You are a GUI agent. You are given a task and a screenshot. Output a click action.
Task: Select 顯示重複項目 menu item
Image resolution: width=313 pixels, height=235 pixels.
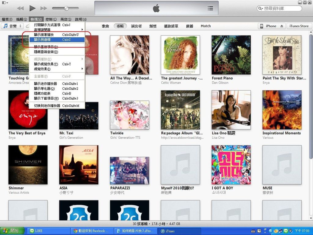(57, 47)
